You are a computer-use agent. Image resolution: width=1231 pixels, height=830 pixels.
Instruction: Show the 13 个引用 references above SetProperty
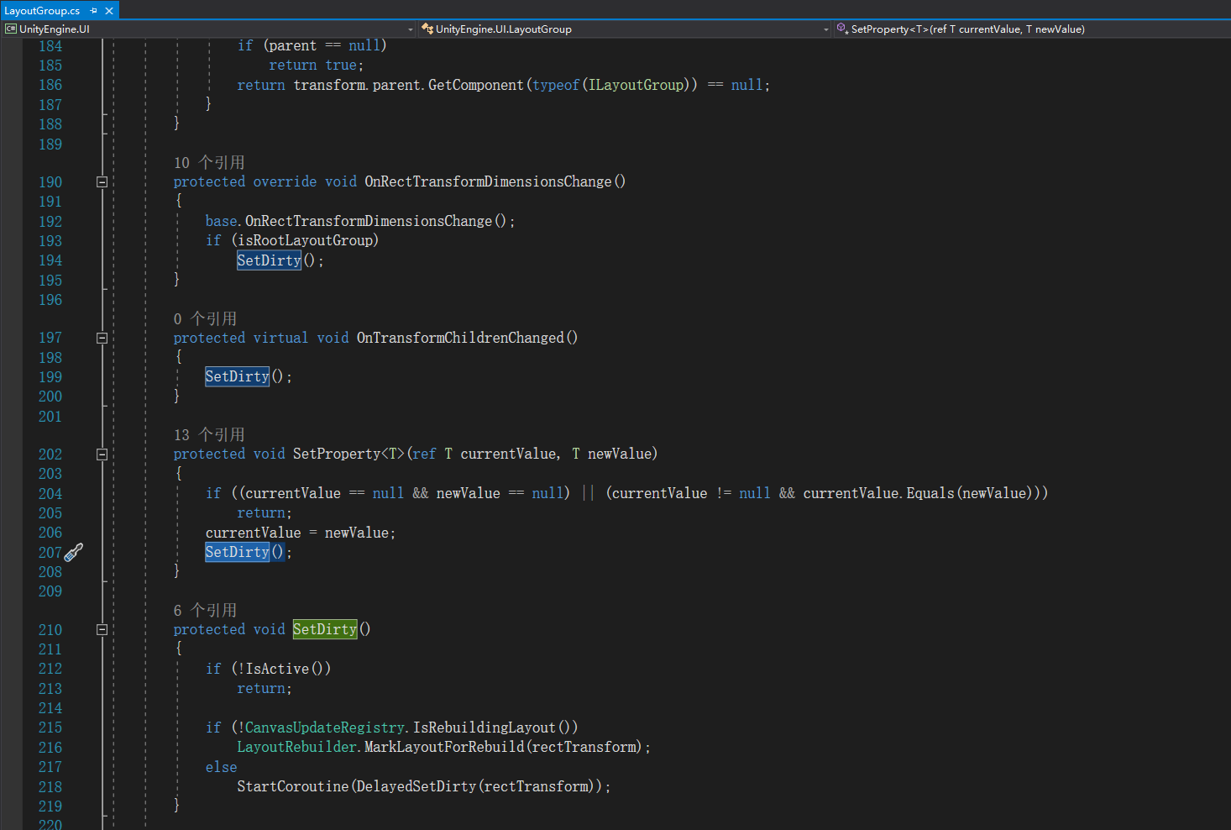[209, 434]
